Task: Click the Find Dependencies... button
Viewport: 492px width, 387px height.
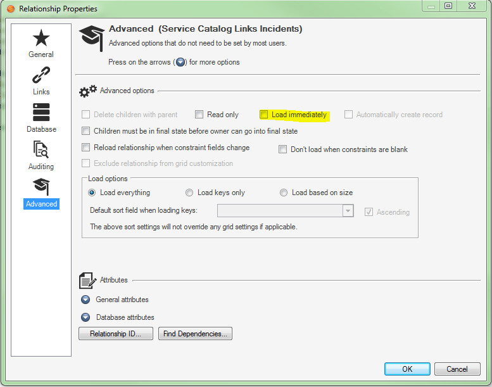Action: pos(195,334)
